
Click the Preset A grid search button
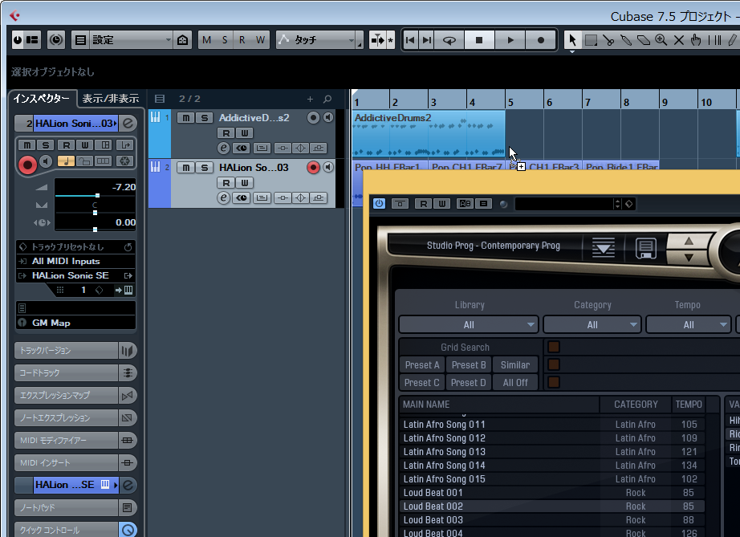[422, 364]
